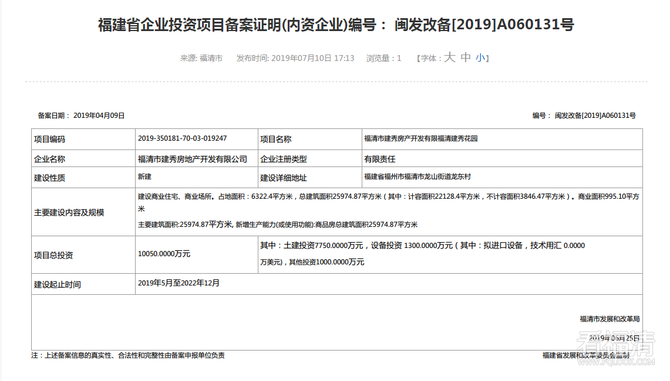
Task: Select filing date 2019年04月09日
Action: click(99, 115)
